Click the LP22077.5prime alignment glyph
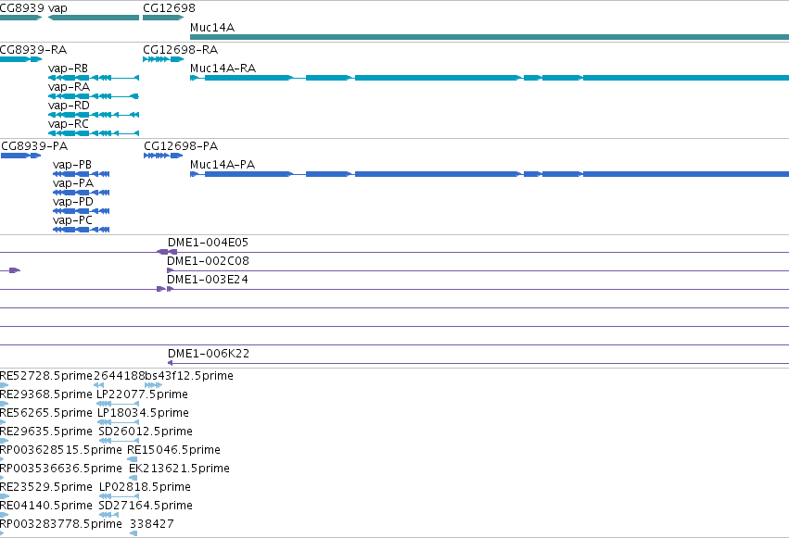The image size is (789, 538). click(117, 404)
